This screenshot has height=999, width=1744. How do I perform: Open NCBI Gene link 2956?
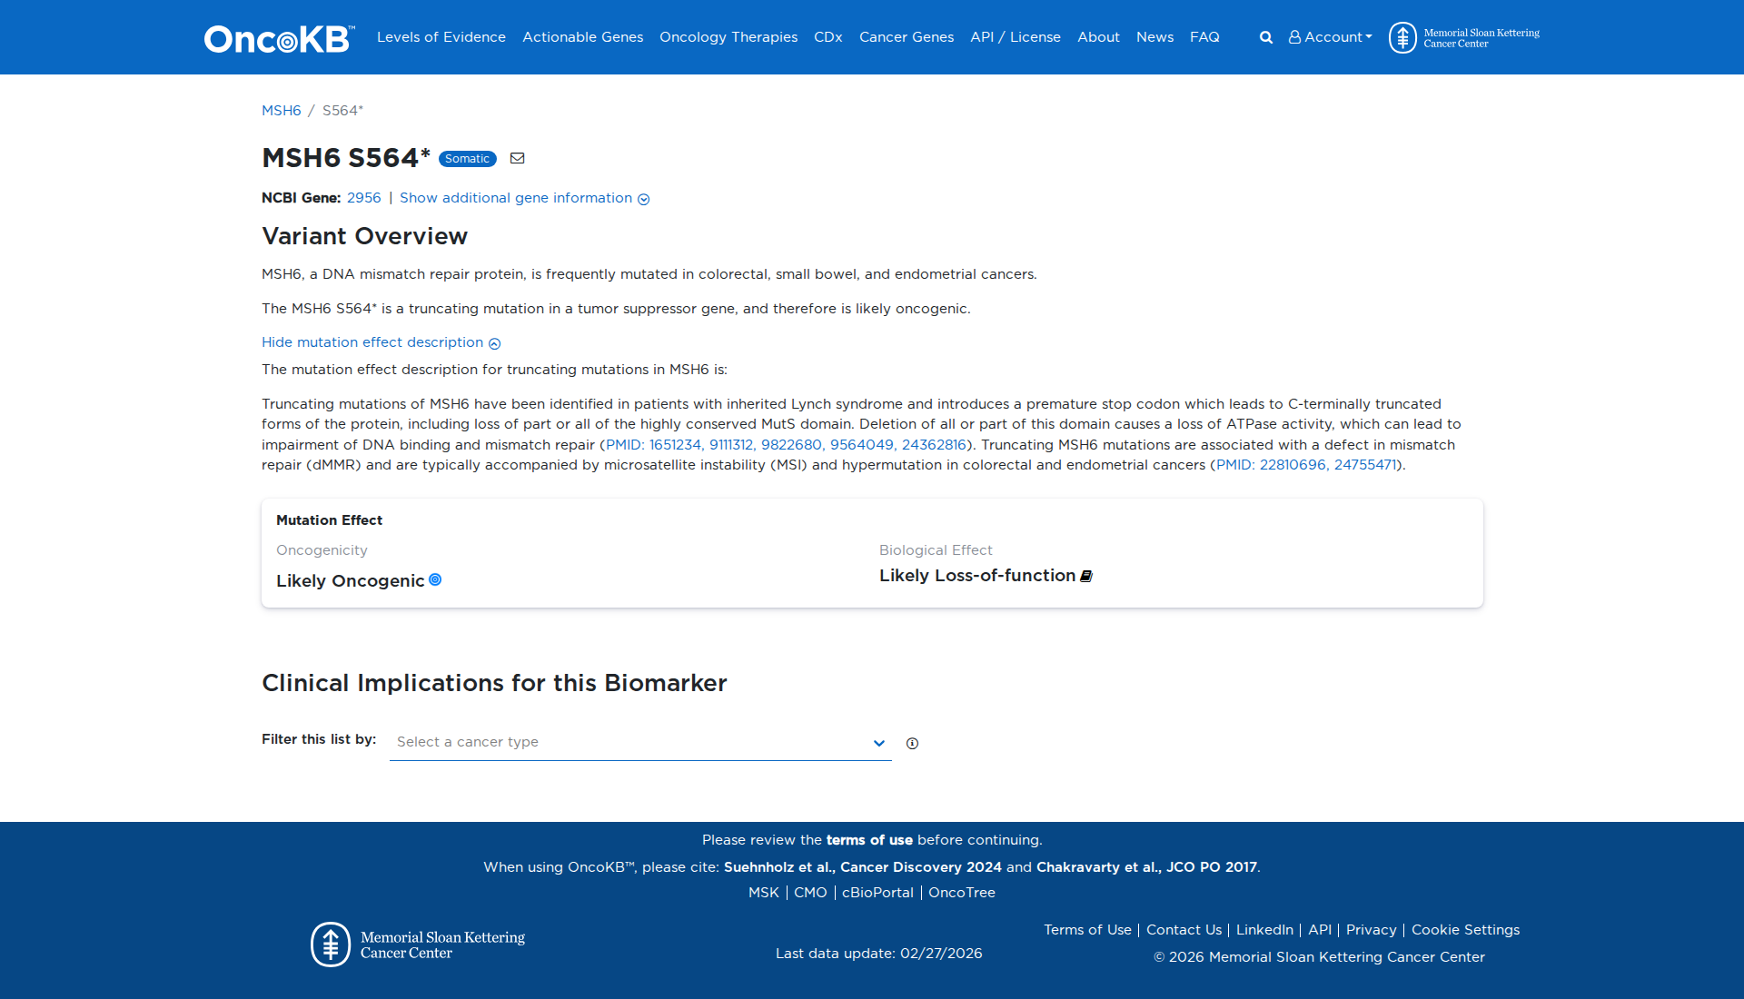(364, 198)
